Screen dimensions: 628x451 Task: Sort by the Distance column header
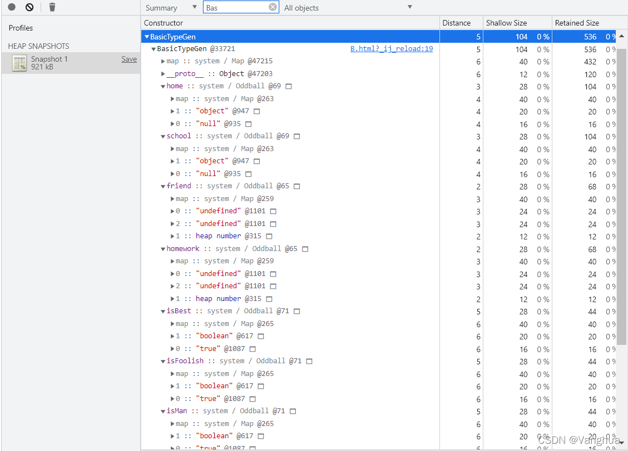point(461,23)
